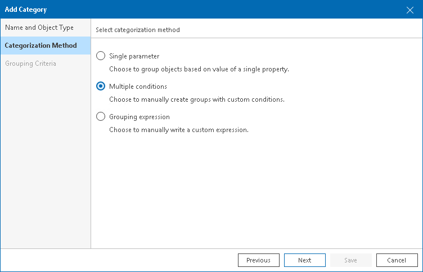
Task: Click the 'Multiple conditions' label text
Action: (x=138, y=87)
